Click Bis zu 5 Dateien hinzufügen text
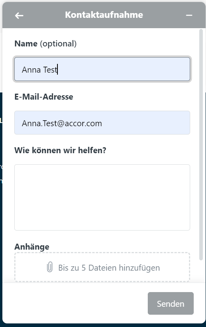 109,268
